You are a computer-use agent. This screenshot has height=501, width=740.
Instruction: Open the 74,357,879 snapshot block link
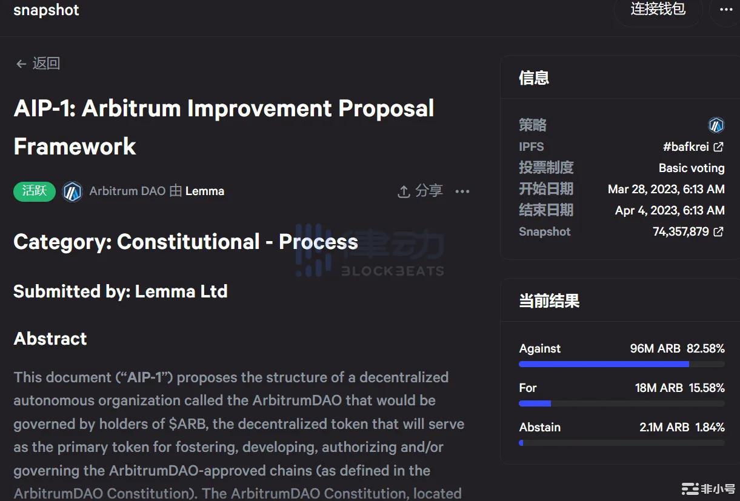click(681, 231)
